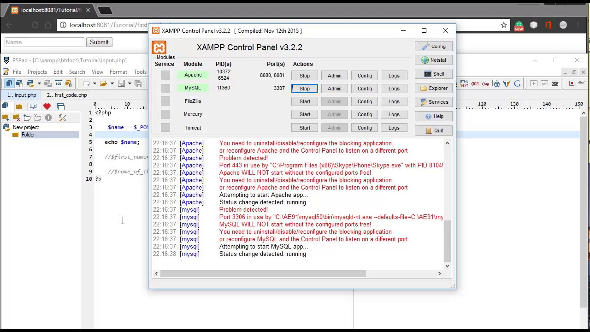Image resolution: width=590 pixels, height=332 pixels.
Task: Open the Explorer button in XAMPP
Action: tap(434, 88)
